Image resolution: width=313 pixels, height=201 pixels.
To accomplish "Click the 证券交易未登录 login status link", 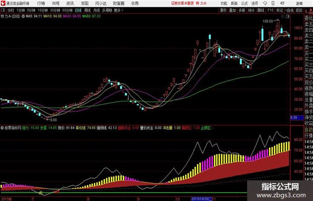I will coord(182,3).
